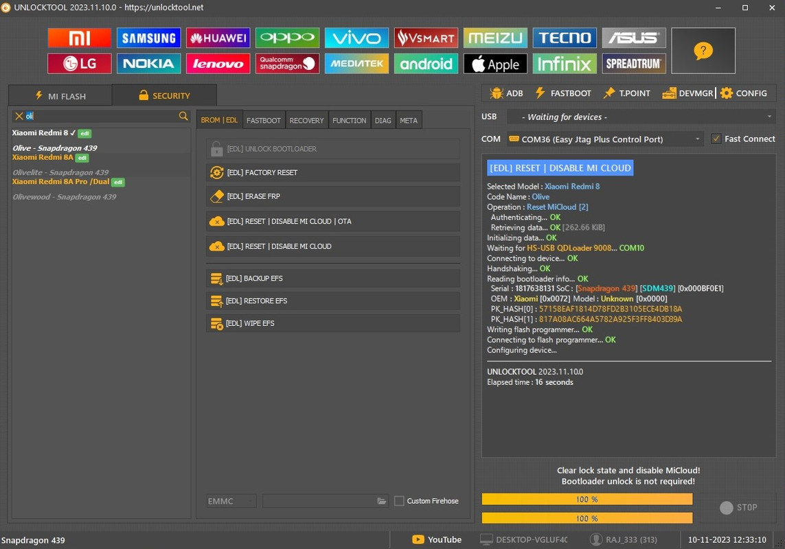Open the Vsmart brand tile

click(x=426, y=38)
